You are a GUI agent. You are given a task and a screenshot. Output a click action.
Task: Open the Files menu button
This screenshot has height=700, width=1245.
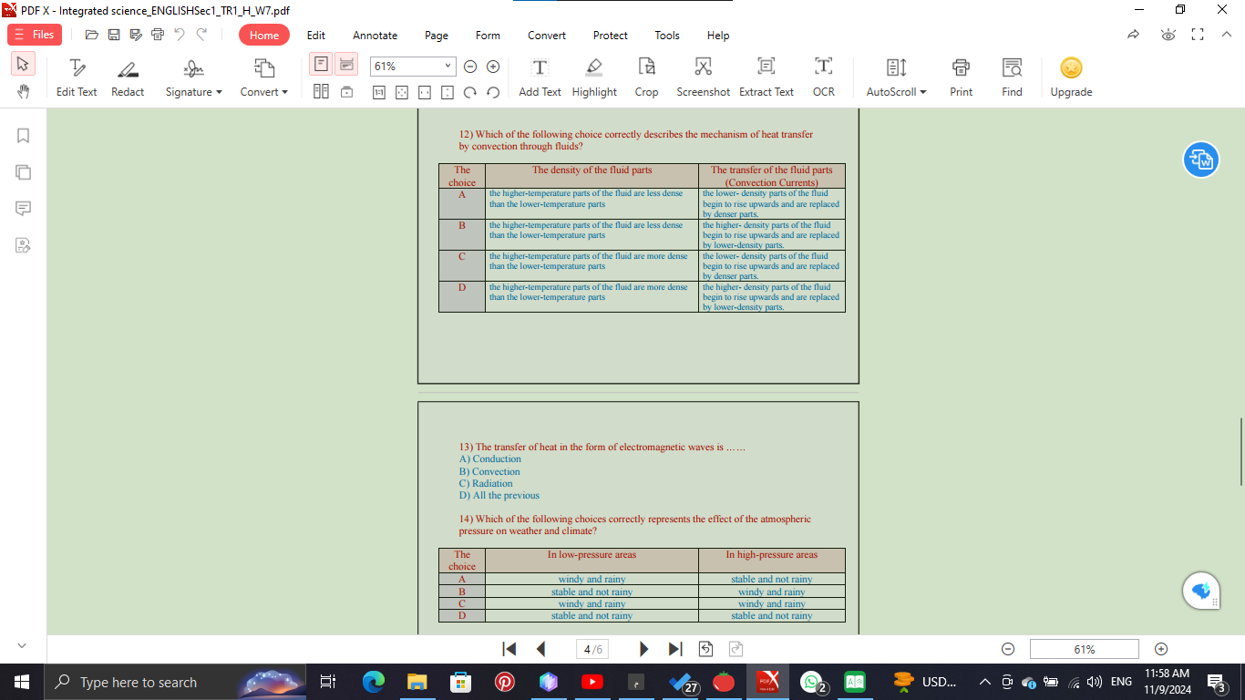35,35
